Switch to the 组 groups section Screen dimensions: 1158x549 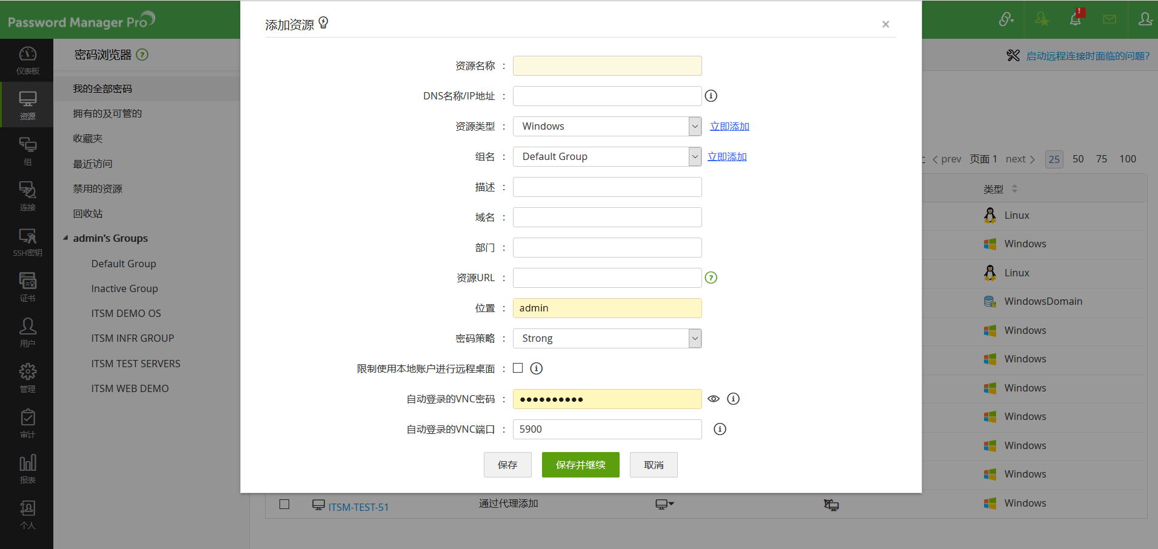(x=27, y=150)
